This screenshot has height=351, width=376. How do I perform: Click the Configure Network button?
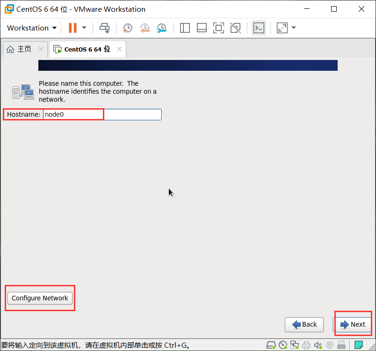pyautogui.click(x=40, y=298)
